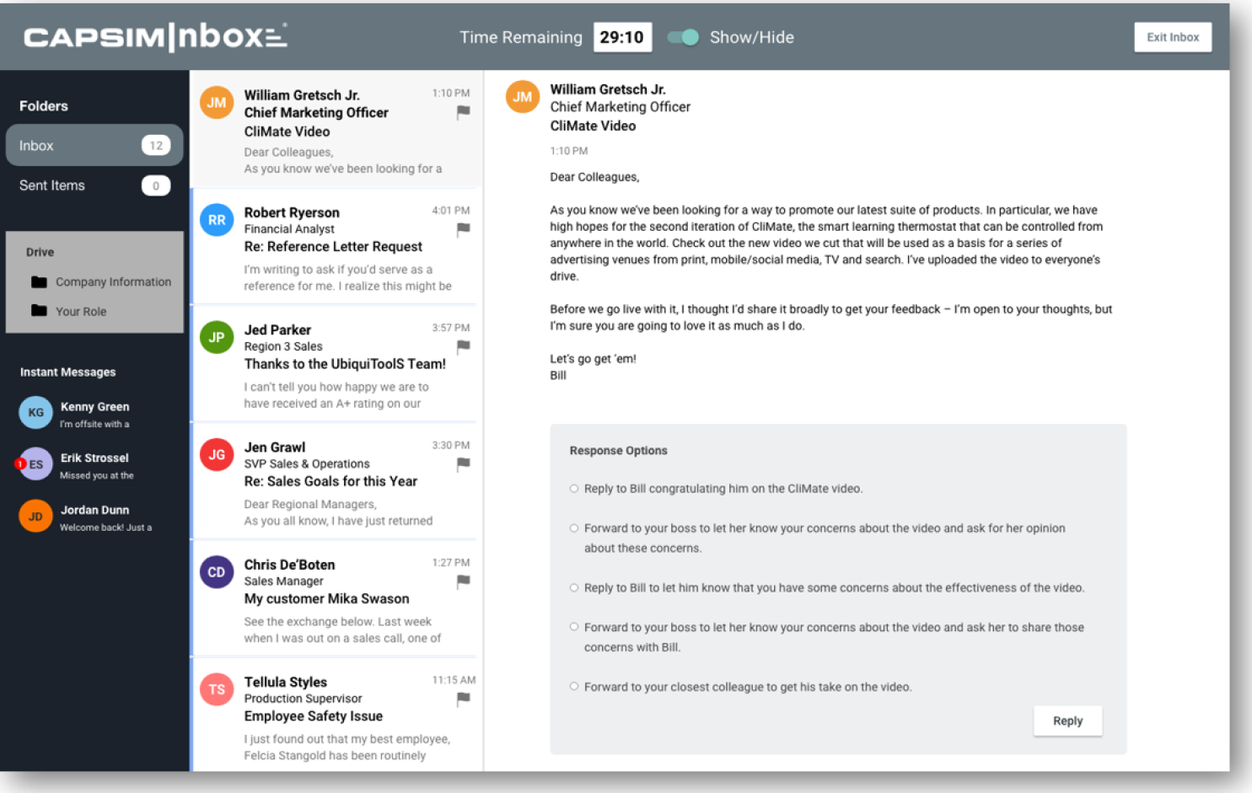Click the Company Information folder icon
The height and width of the screenshot is (793, 1252).
39,281
